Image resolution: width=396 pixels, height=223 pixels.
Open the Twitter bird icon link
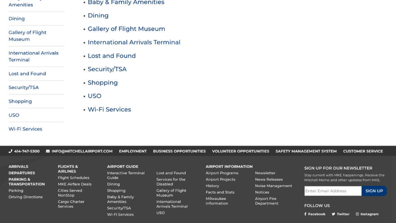333,214
